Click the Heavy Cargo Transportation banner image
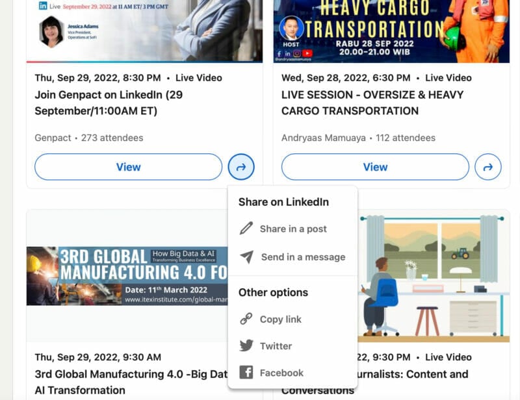 391,31
